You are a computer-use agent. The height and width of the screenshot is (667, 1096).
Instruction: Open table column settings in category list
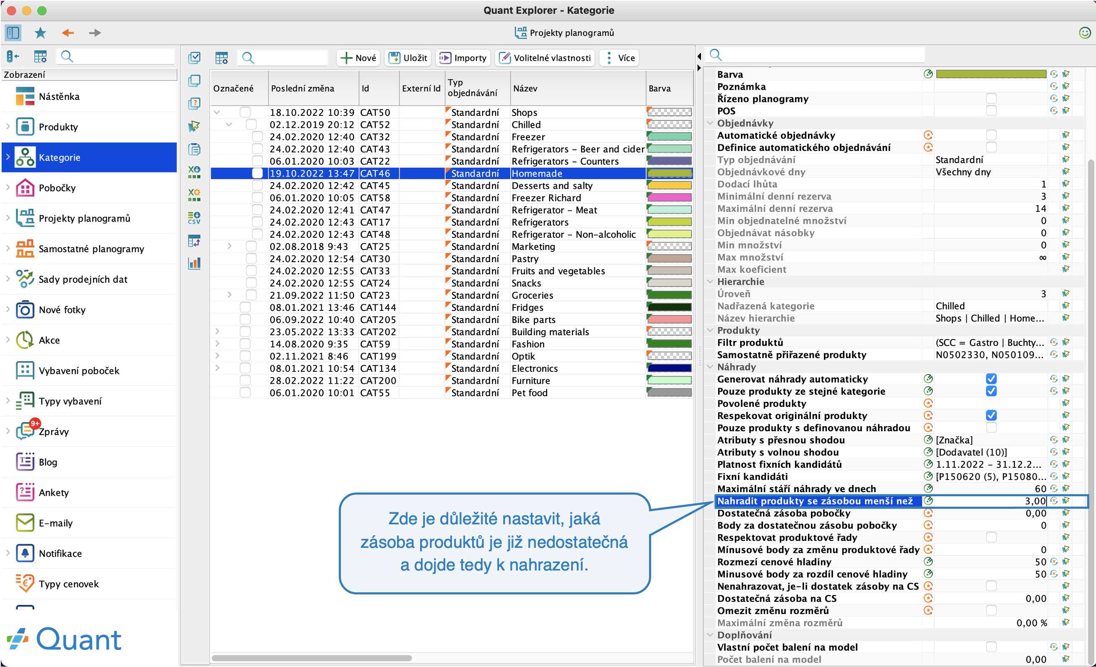click(221, 58)
